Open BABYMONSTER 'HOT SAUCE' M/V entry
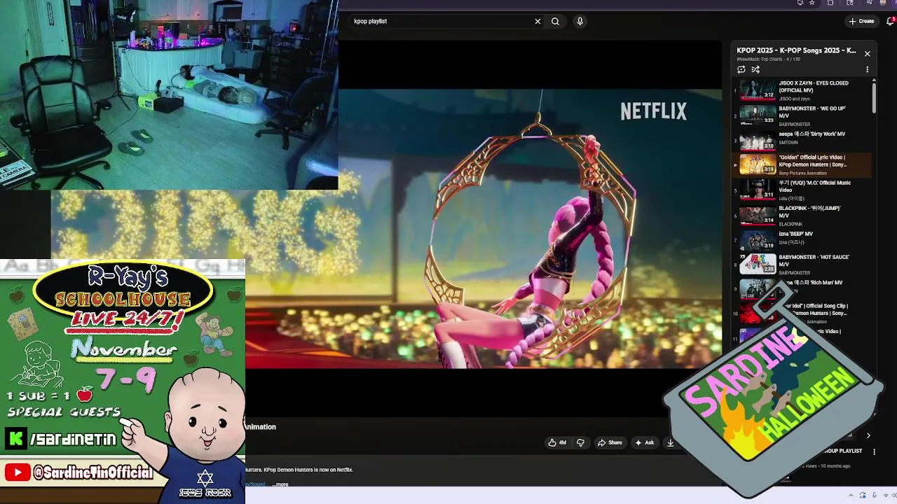This screenshot has width=897, height=504. pyautogui.click(x=802, y=264)
